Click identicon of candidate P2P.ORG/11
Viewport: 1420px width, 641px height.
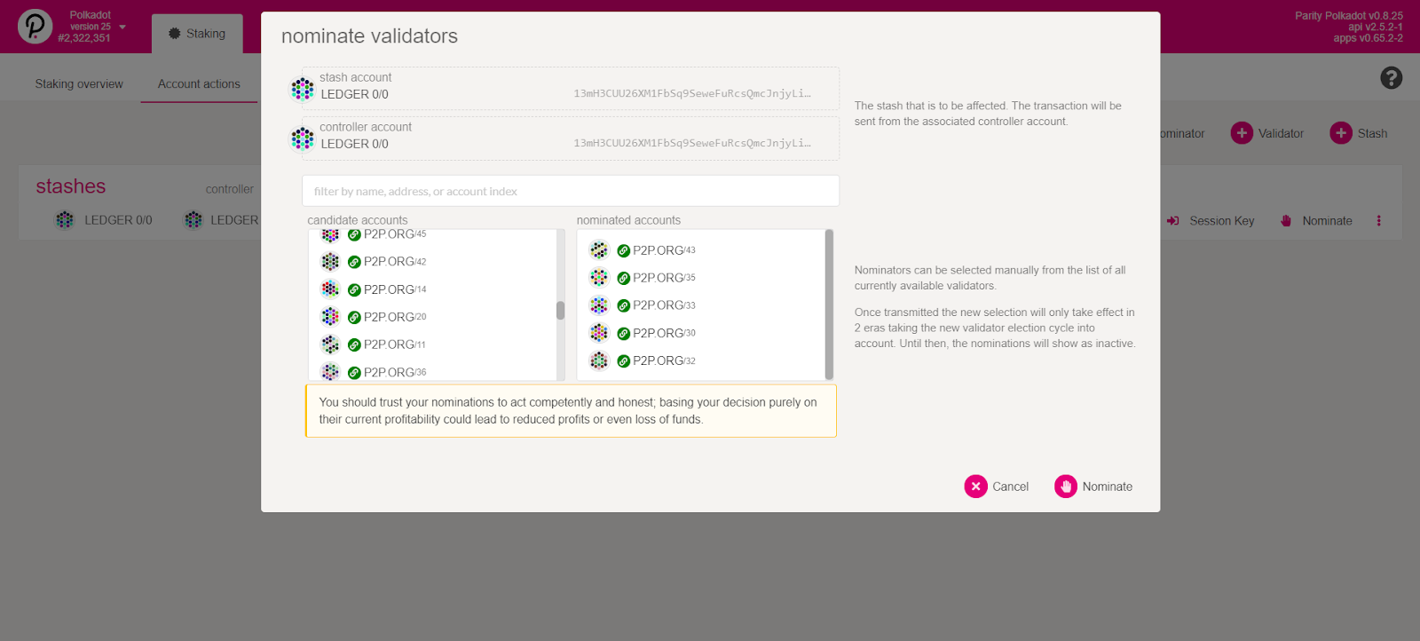click(330, 344)
